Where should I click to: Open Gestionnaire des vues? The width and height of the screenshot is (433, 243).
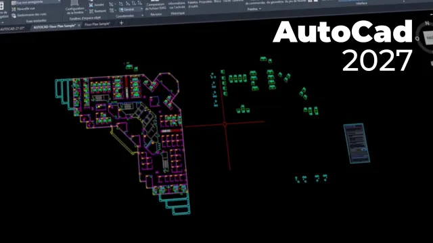click(28, 15)
